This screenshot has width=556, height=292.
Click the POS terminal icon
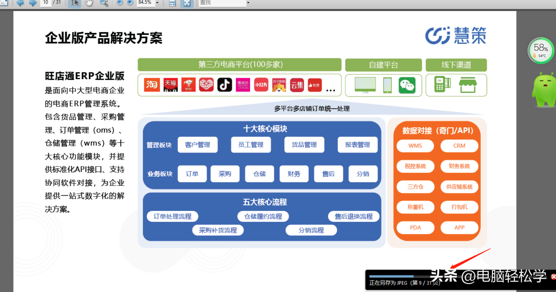coord(442,84)
